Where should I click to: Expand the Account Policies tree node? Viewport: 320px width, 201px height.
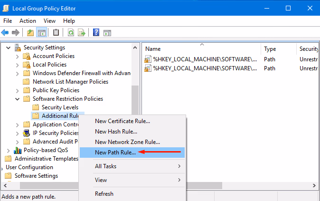click(18, 56)
